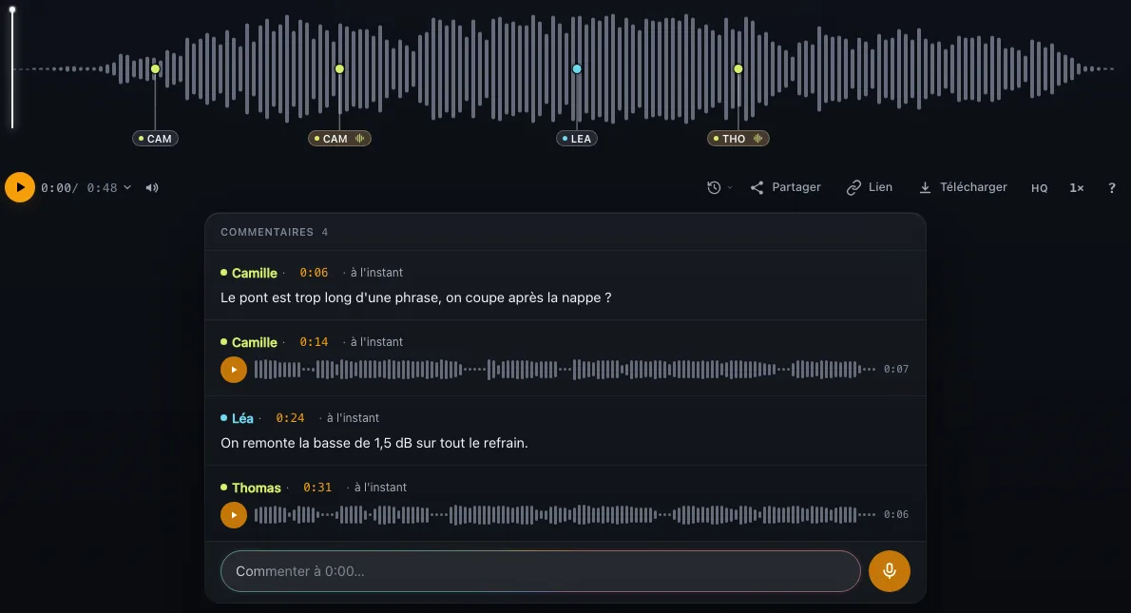Click the Partager share button
This screenshot has width=1131, height=613.
[785, 187]
